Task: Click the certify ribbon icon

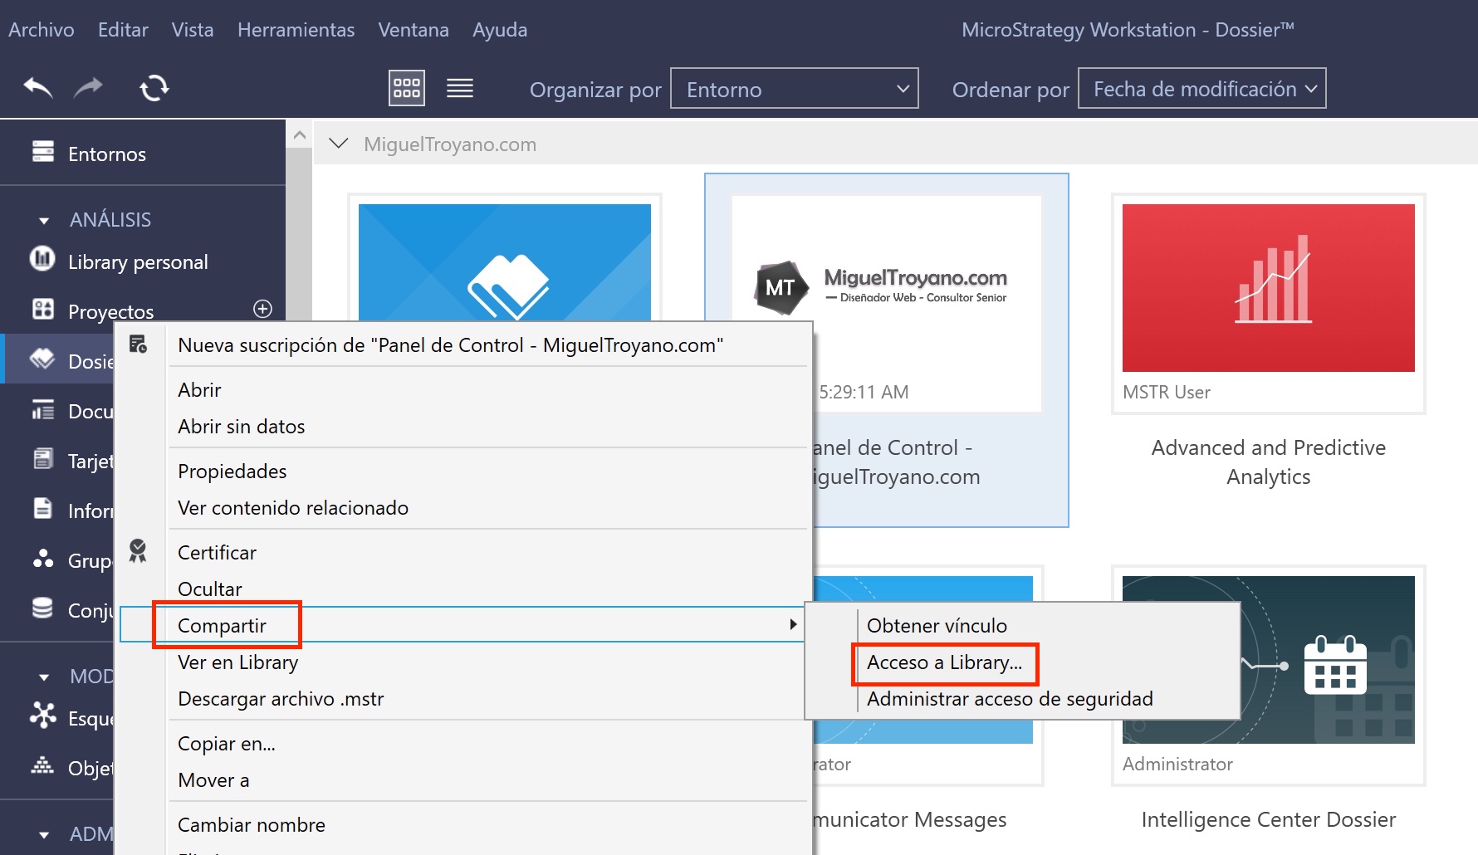Action: pyautogui.click(x=138, y=550)
